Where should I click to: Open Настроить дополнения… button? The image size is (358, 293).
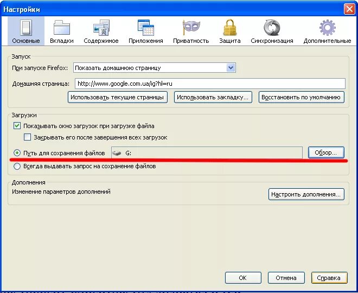(x=306, y=194)
